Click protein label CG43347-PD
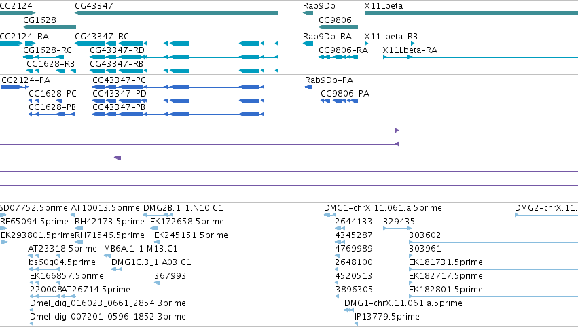 (120, 93)
